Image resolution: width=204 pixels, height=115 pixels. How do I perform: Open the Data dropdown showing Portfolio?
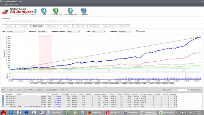[x=16, y=31]
